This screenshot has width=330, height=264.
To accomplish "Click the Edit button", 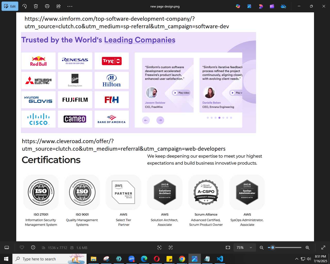I will coord(10,6).
